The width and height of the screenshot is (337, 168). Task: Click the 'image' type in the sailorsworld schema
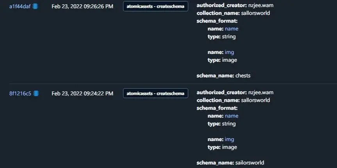230,147
